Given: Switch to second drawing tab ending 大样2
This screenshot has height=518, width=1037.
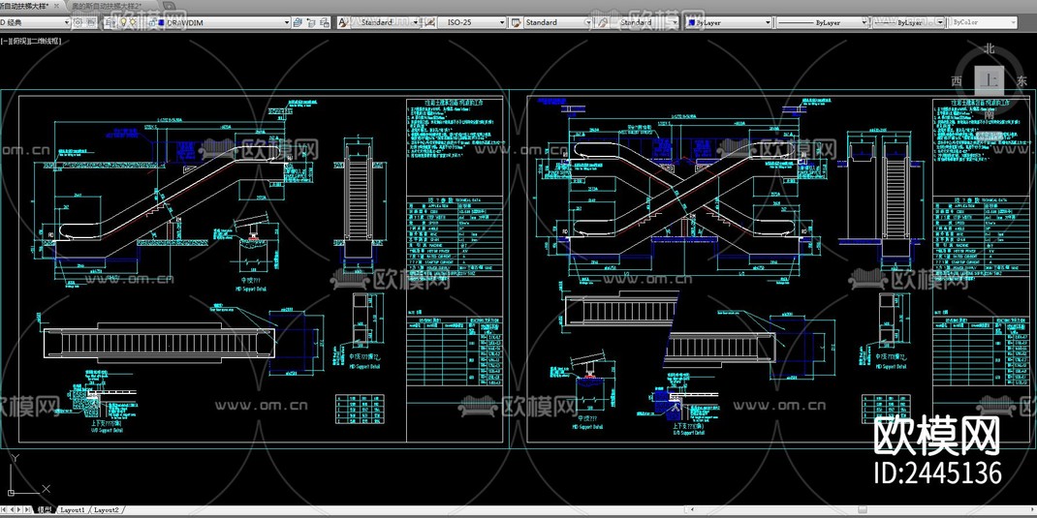Looking at the screenshot, I should point(106,5).
